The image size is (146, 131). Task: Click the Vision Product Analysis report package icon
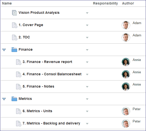tap(14, 13)
